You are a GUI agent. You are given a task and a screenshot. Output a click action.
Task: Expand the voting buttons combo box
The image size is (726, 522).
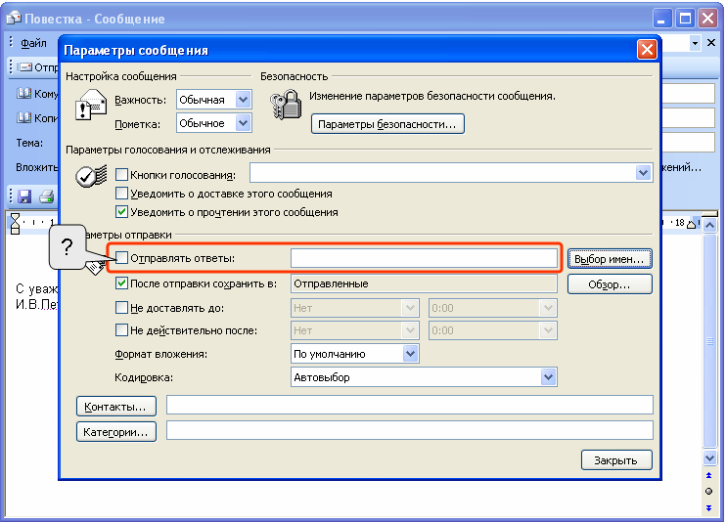click(x=643, y=173)
